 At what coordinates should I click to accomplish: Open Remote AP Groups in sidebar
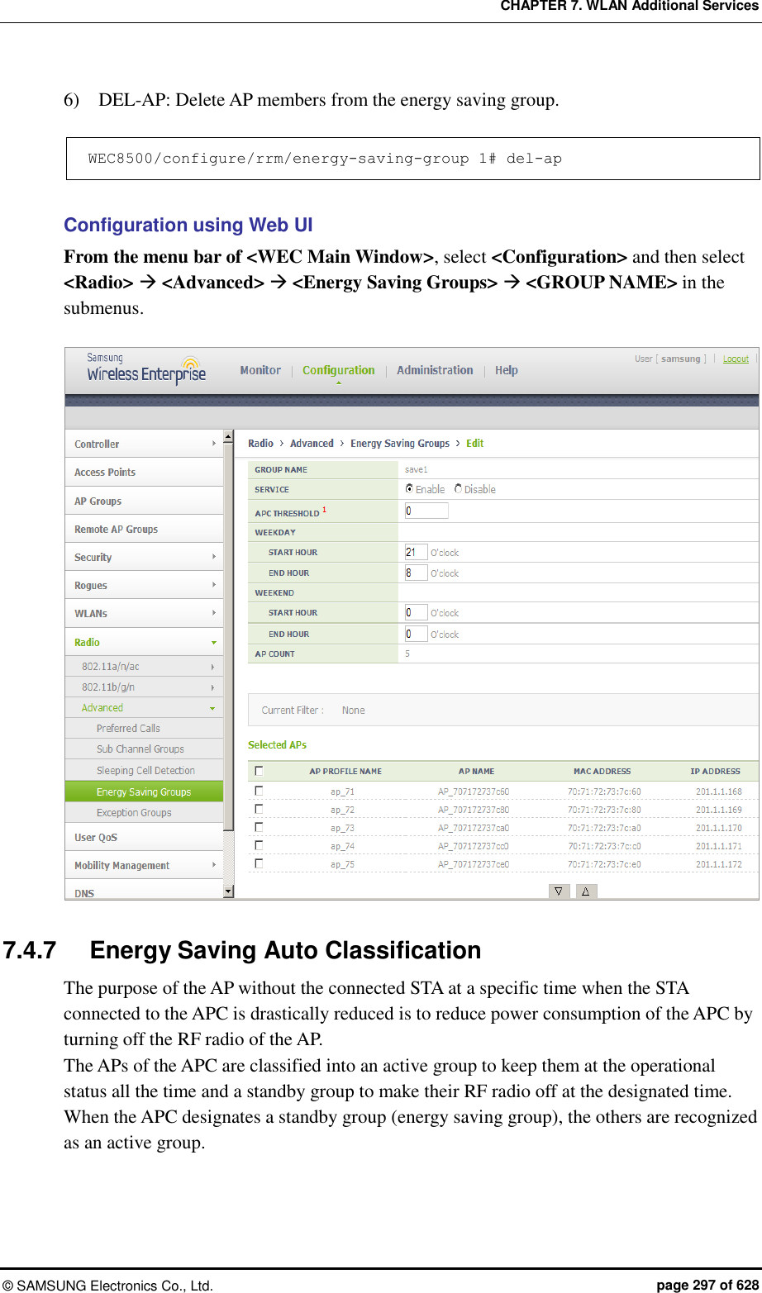[x=144, y=529]
